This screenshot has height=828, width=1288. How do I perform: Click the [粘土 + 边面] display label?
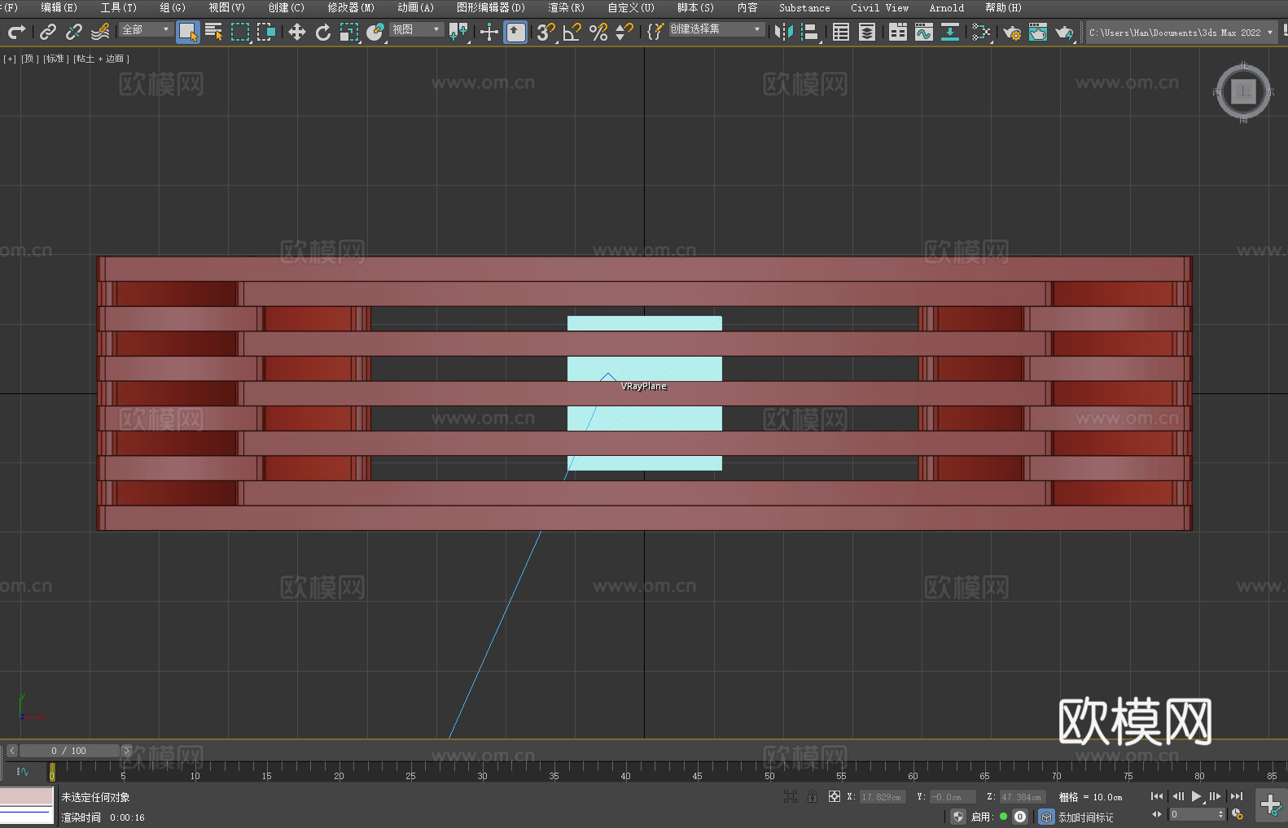pos(102,59)
